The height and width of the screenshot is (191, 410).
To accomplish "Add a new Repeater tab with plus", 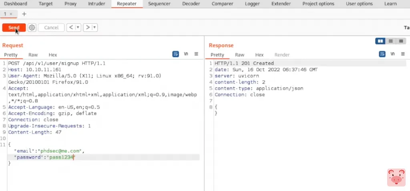I will coord(24,14).
